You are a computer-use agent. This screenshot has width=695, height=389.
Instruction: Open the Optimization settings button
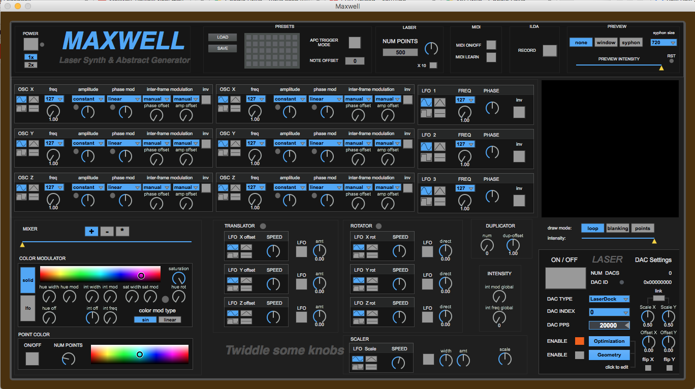point(609,341)
